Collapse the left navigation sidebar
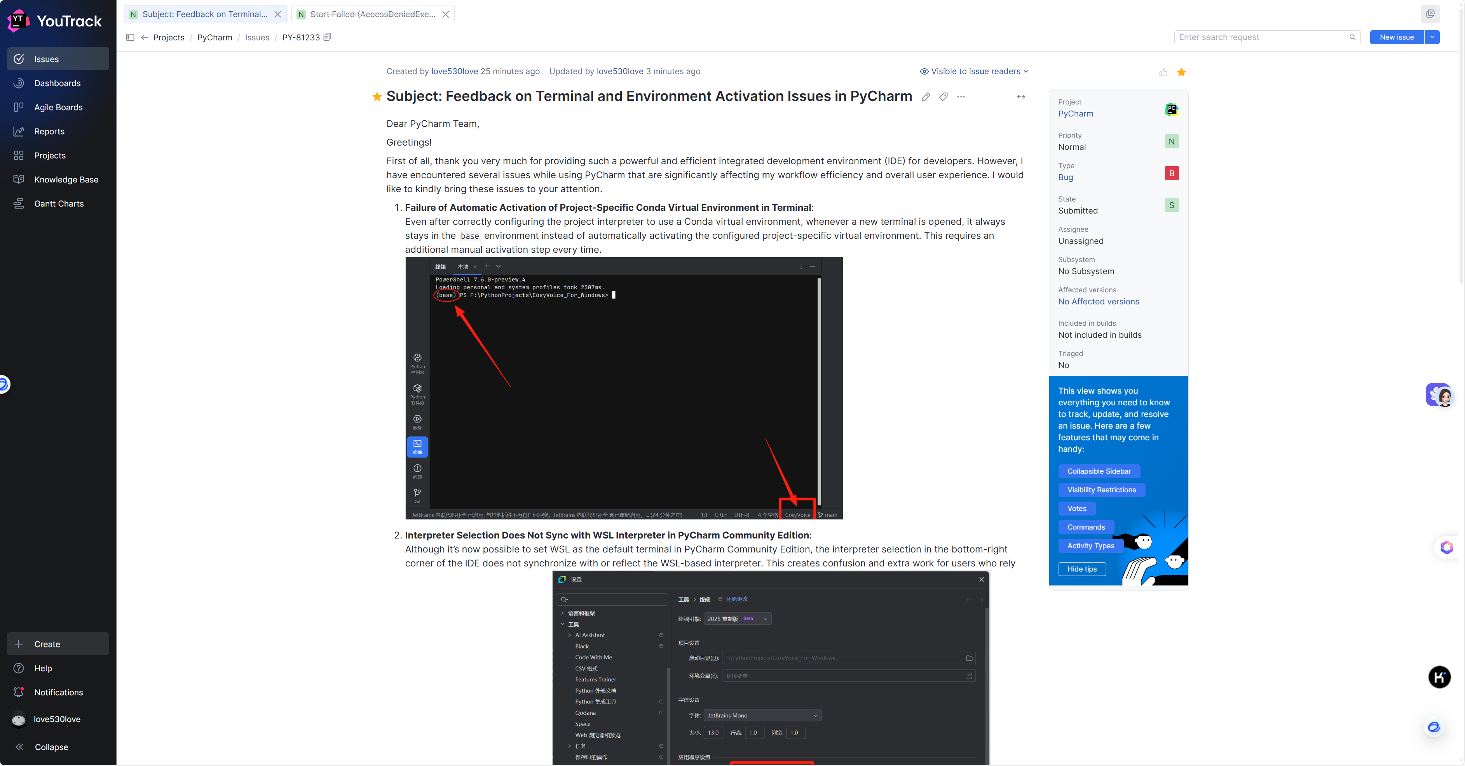Viewport: 1465px width, 766px height. 51,747
